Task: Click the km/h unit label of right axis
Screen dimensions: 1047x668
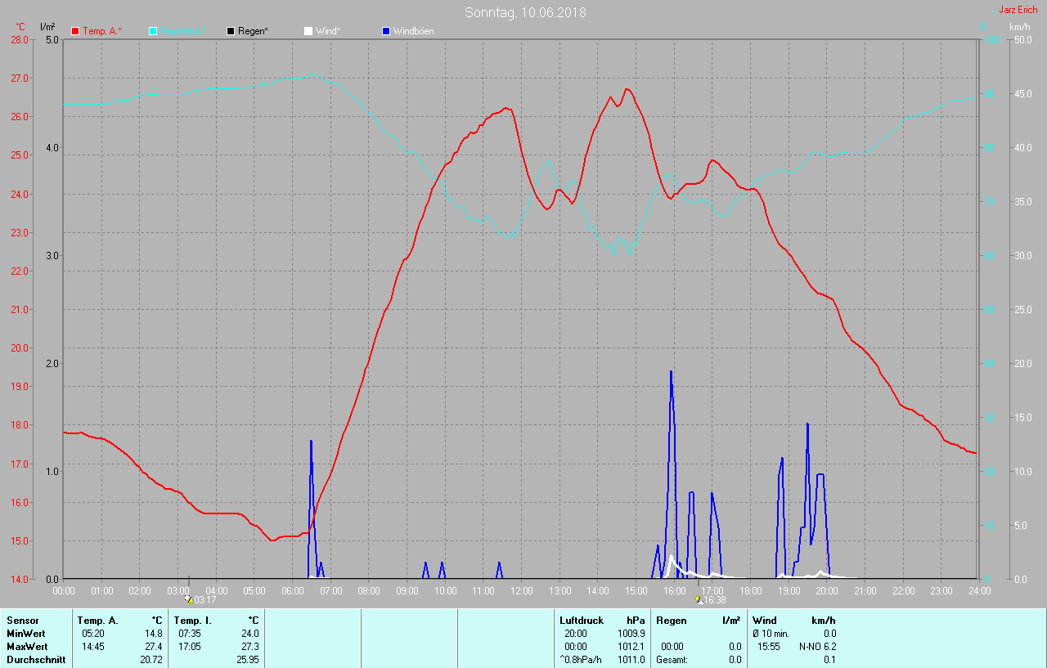Action: (1019, 27)
